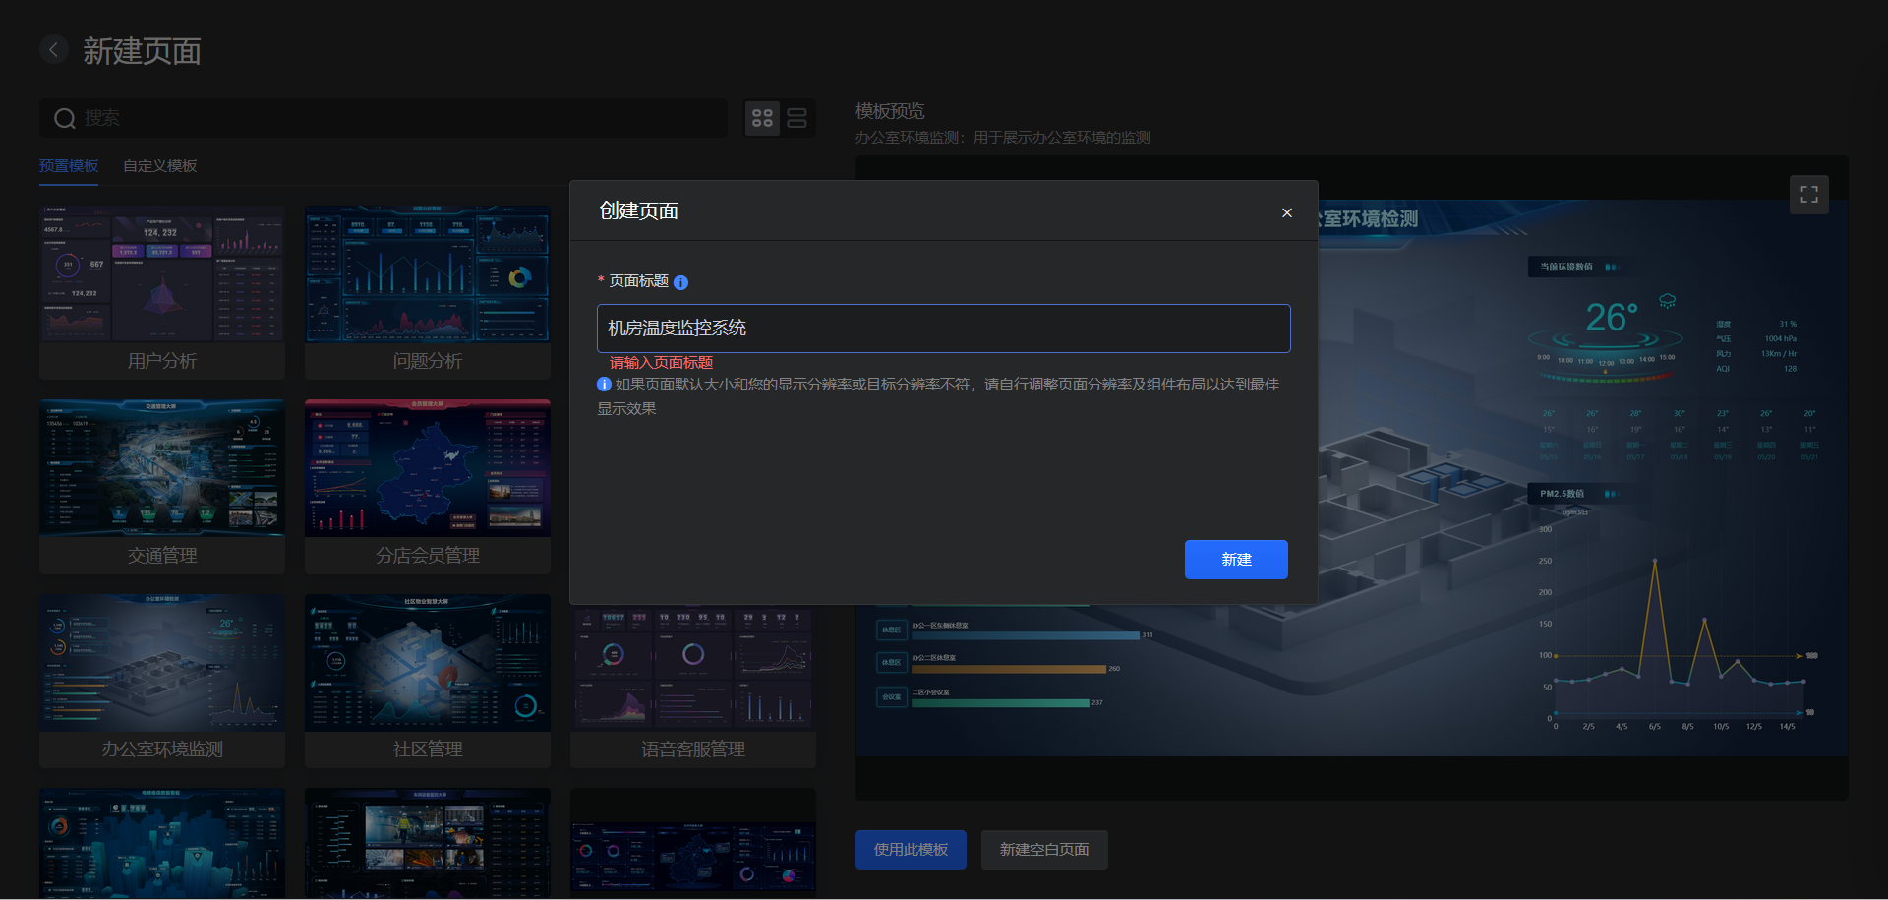Image resolution: width=1888 pixels, height=900 pixels.
Task: Click the search magnifier icon
Action: point(65,118)
